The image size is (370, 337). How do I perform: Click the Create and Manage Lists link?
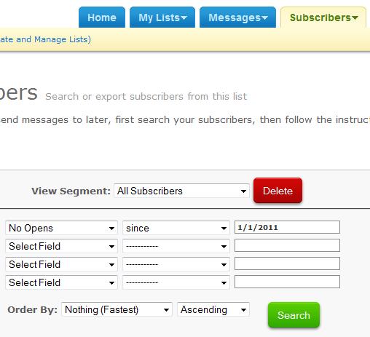point(45,39)
